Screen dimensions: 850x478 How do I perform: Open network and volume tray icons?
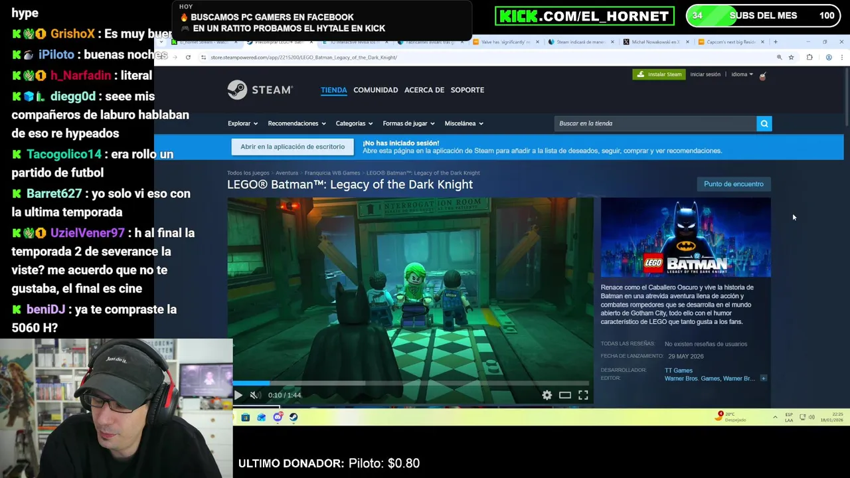[807, 417]
